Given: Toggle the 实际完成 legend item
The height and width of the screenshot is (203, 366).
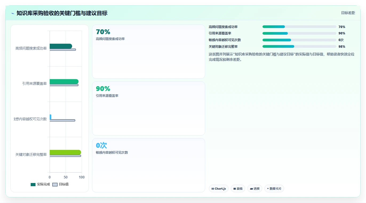Looking at the screenshot, I should tap(40, 184).
